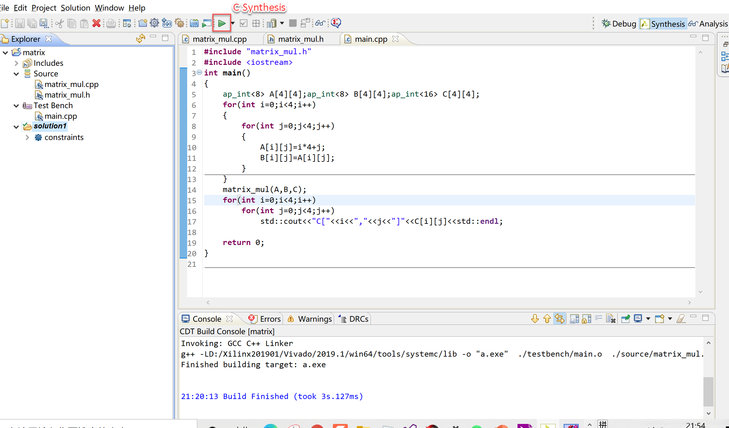The height and width of the screenshot is (428, 729).
Task: Click Link with Editor in Explorer
Action: (x=141, y=38)
